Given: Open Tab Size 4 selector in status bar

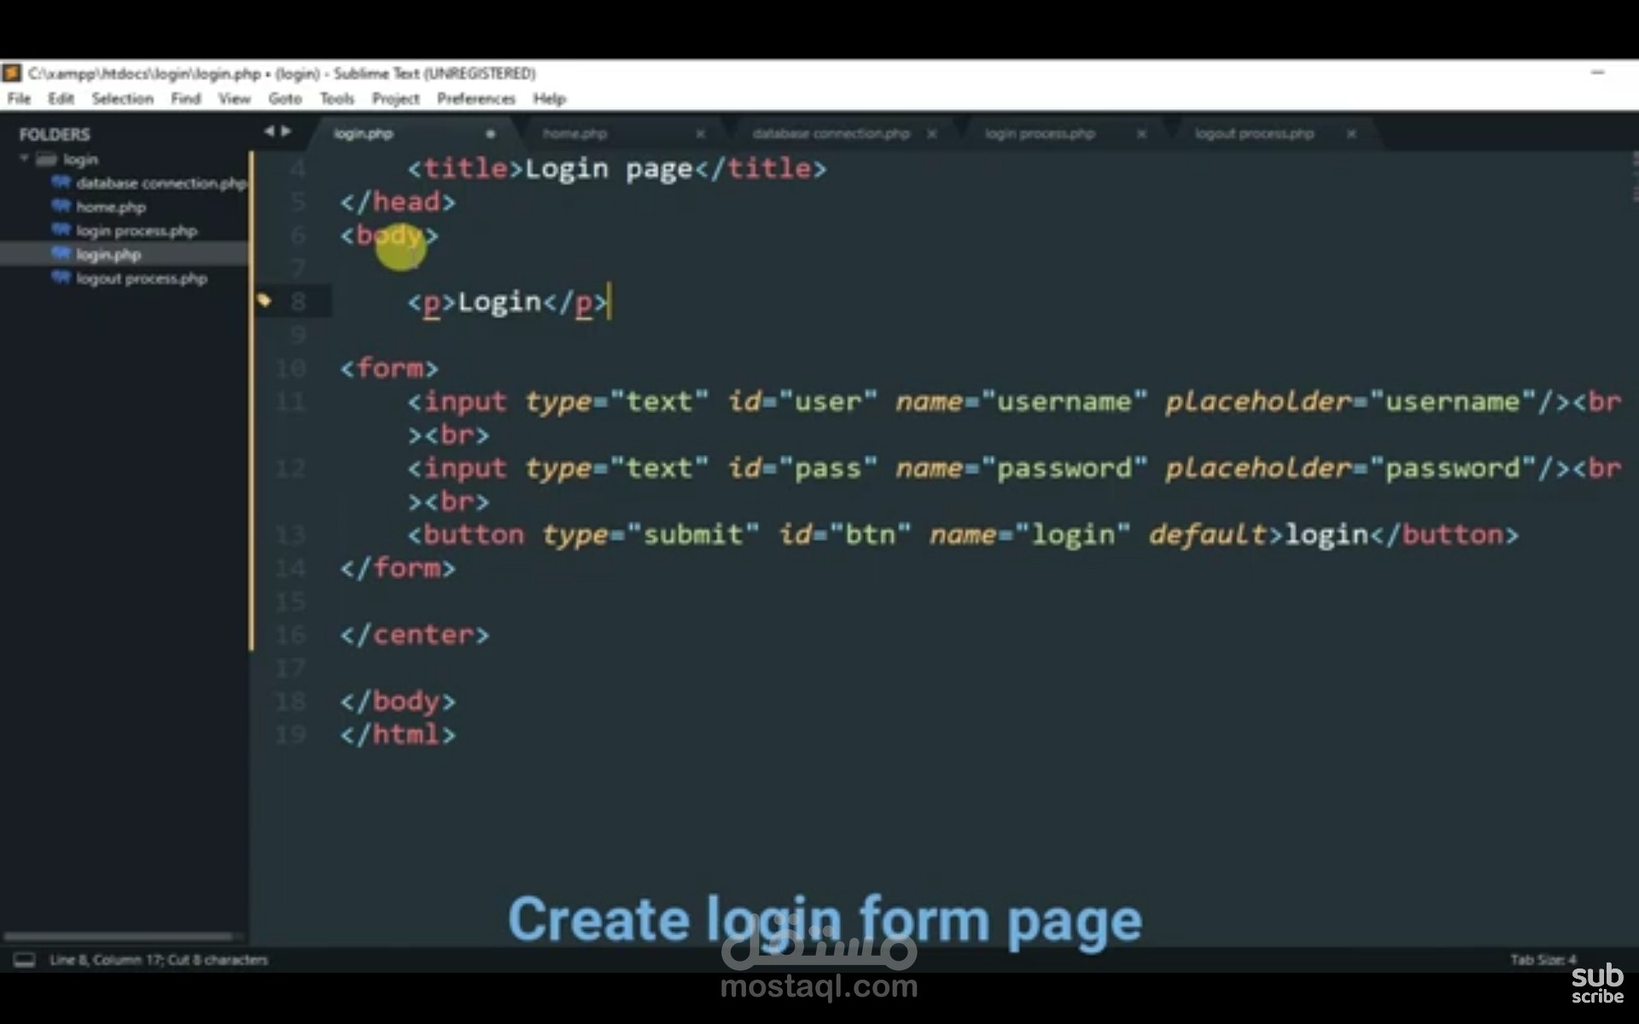Looking at the screenshot, I should tap(1543, 960).
